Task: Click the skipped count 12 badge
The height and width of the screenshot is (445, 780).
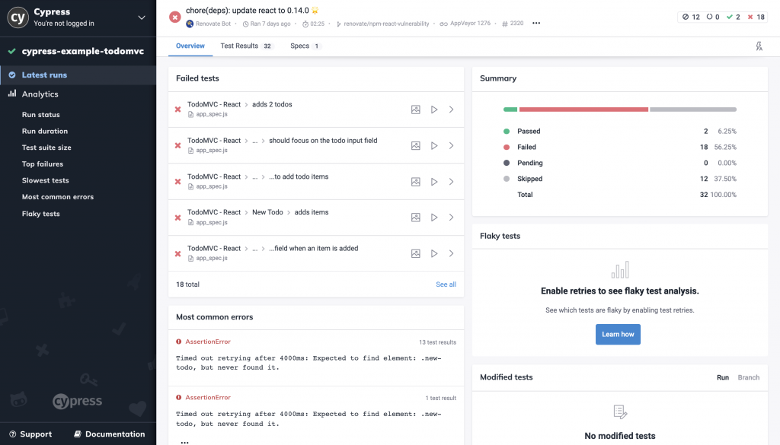Action: 691,17
